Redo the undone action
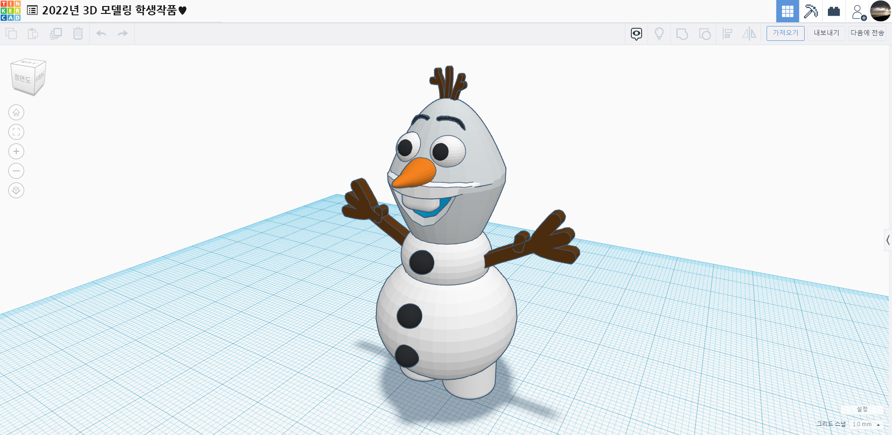 pos(123,33)
